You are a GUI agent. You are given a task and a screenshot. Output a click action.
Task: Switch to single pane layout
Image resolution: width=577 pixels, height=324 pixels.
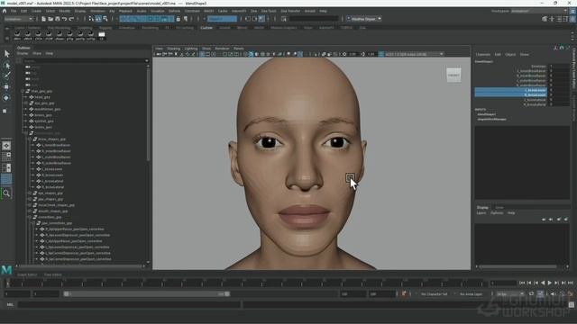6,146
